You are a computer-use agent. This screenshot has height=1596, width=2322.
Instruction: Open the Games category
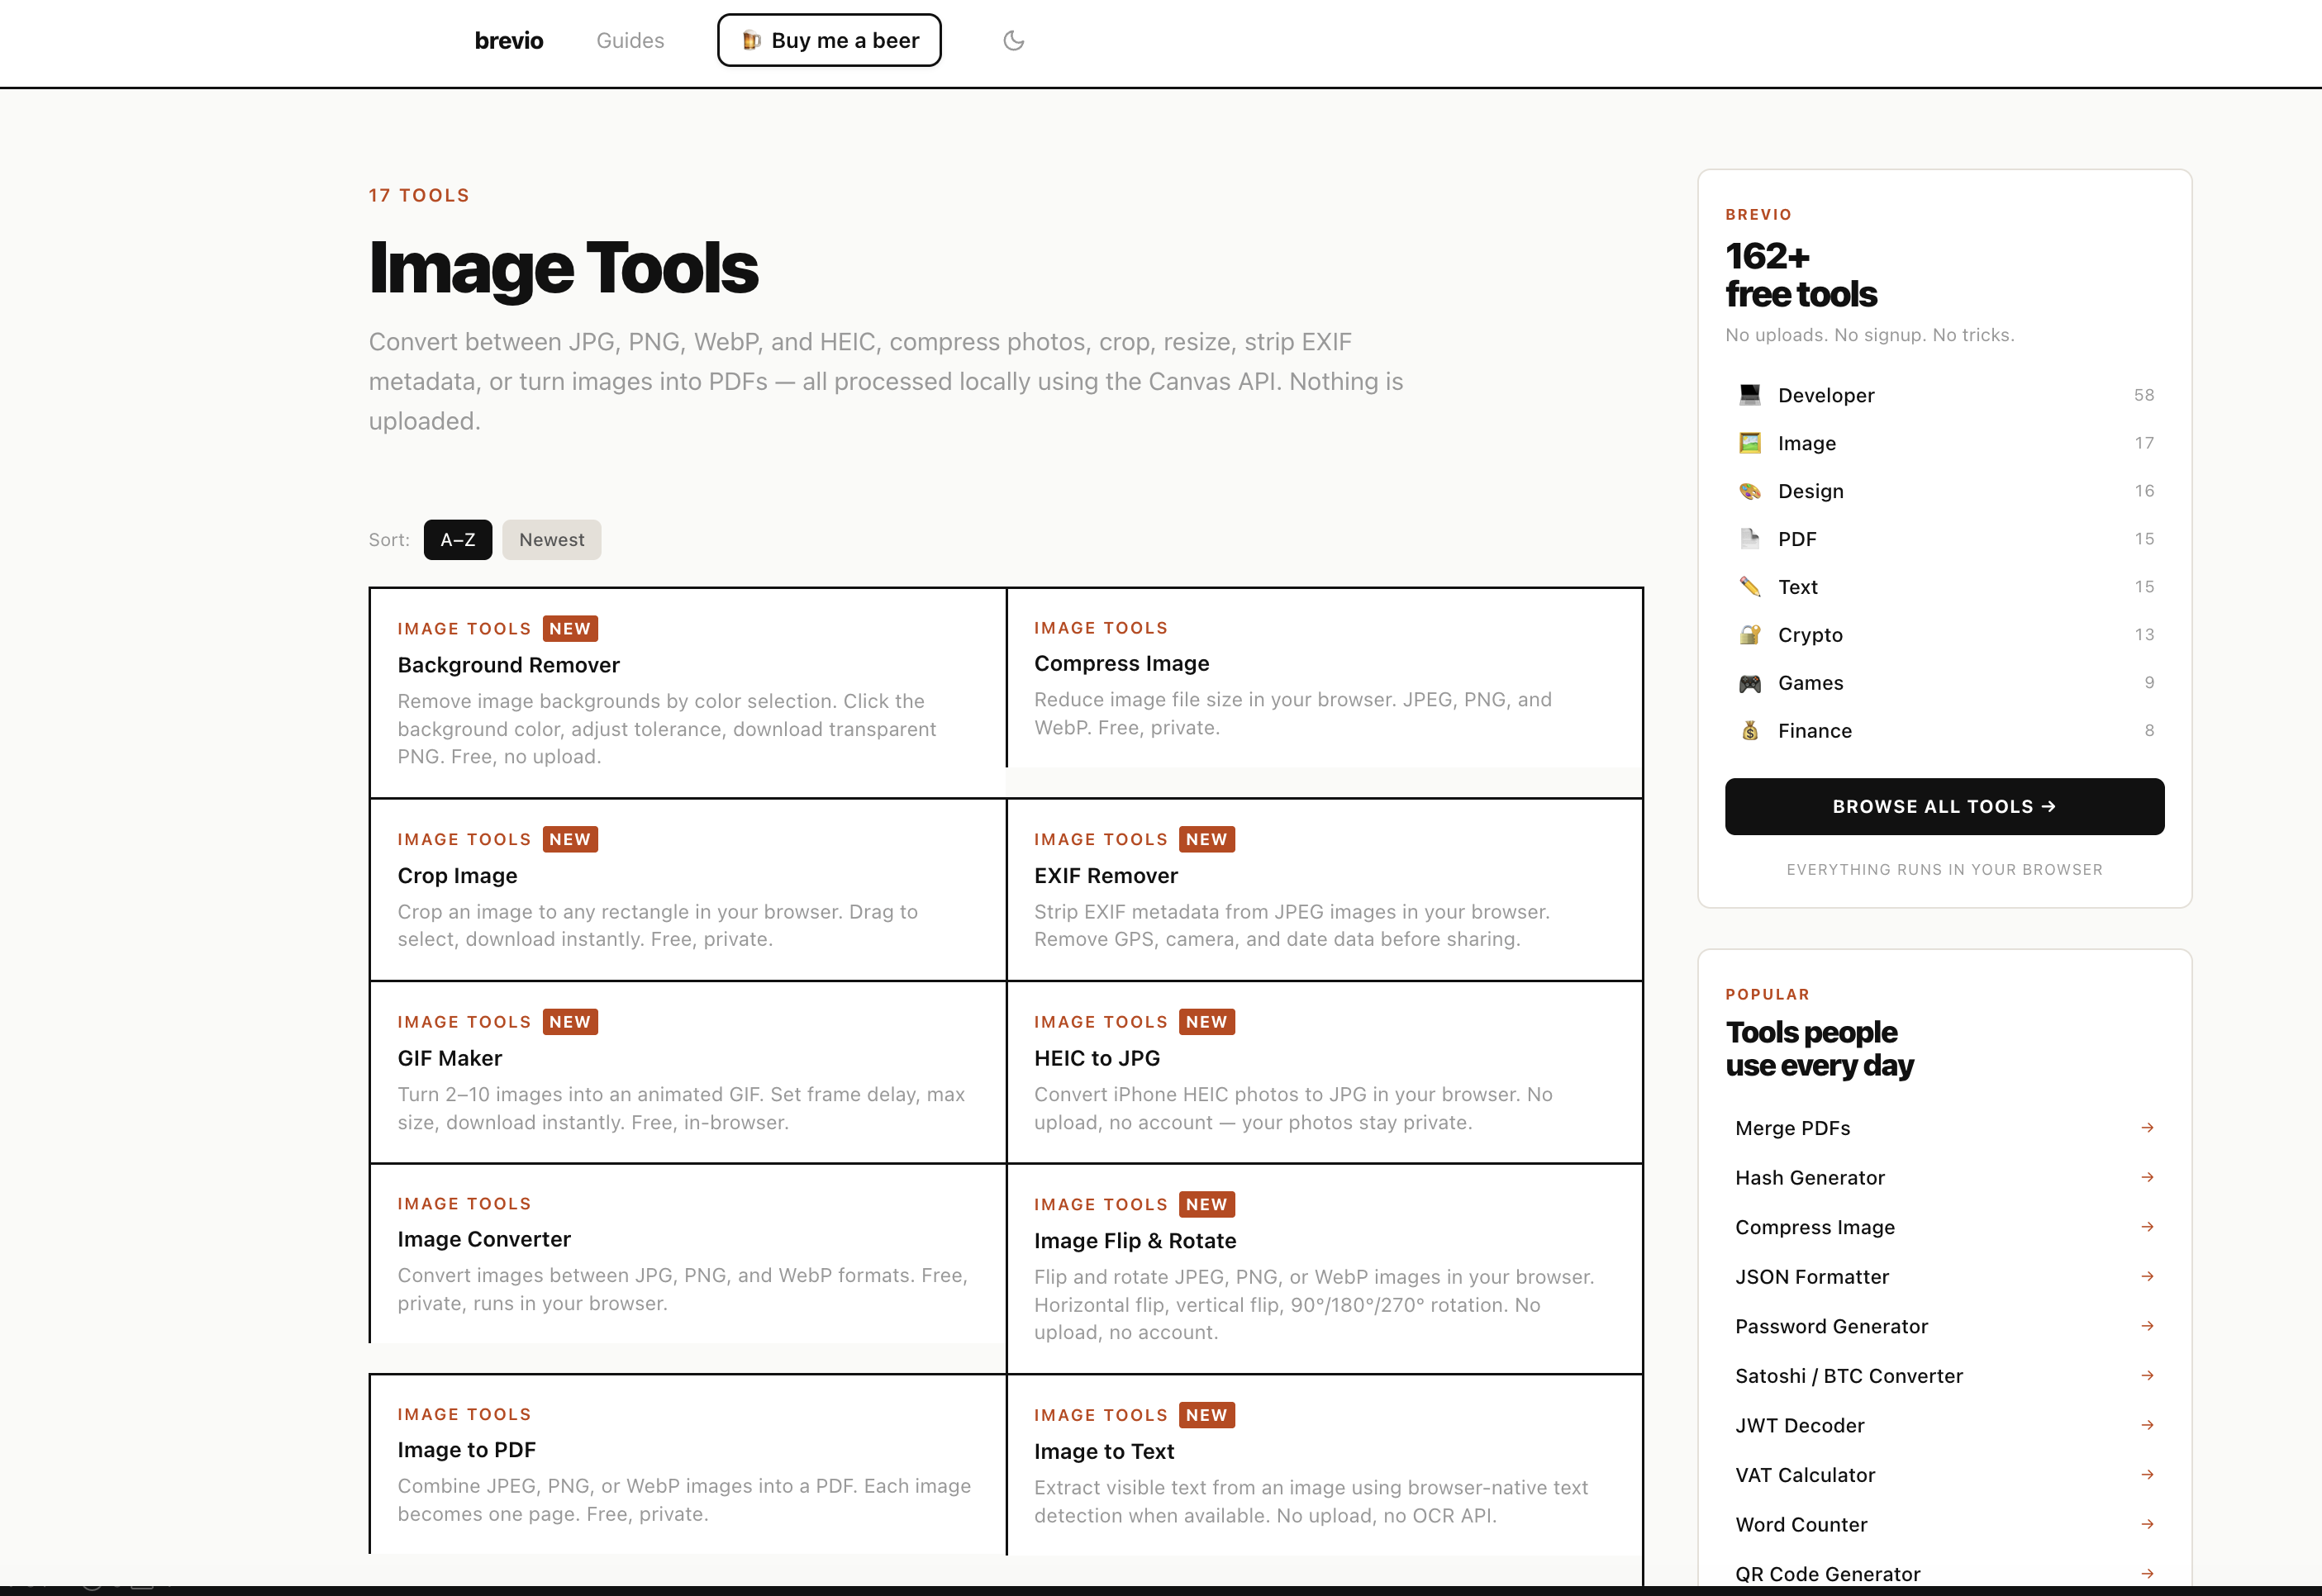click(x=1944, y=683)
